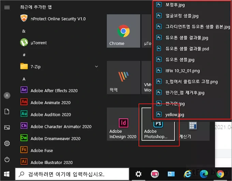
Task: Open recent file 듀오톤 샘플 결과물.jpg
Action: [x=192, y=38]
